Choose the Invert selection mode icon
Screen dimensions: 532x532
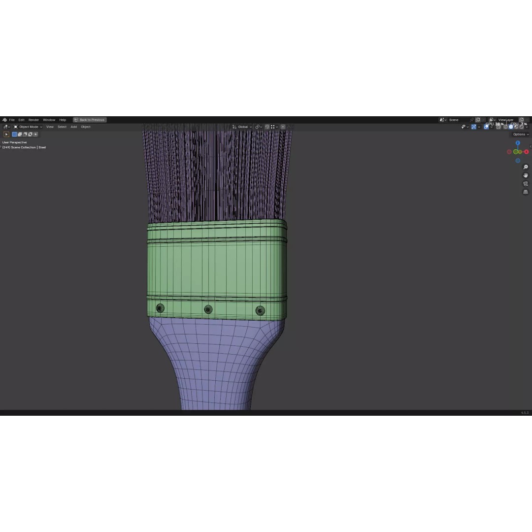click(30, 134)
